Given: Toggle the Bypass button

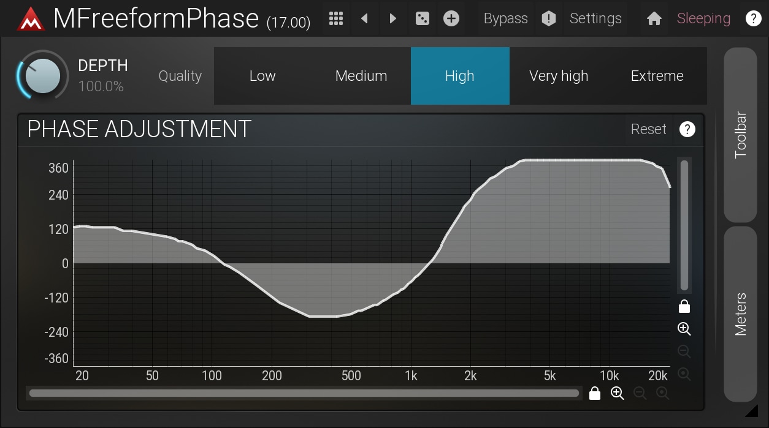Looking at the screenshot, I should tap(505, 18).
